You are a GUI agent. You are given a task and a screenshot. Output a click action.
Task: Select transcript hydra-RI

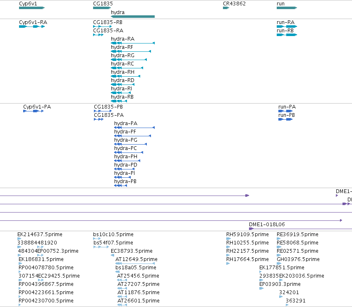(122, 89)
